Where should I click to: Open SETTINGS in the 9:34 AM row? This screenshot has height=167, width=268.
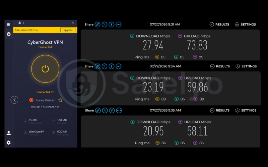(246, 66)
